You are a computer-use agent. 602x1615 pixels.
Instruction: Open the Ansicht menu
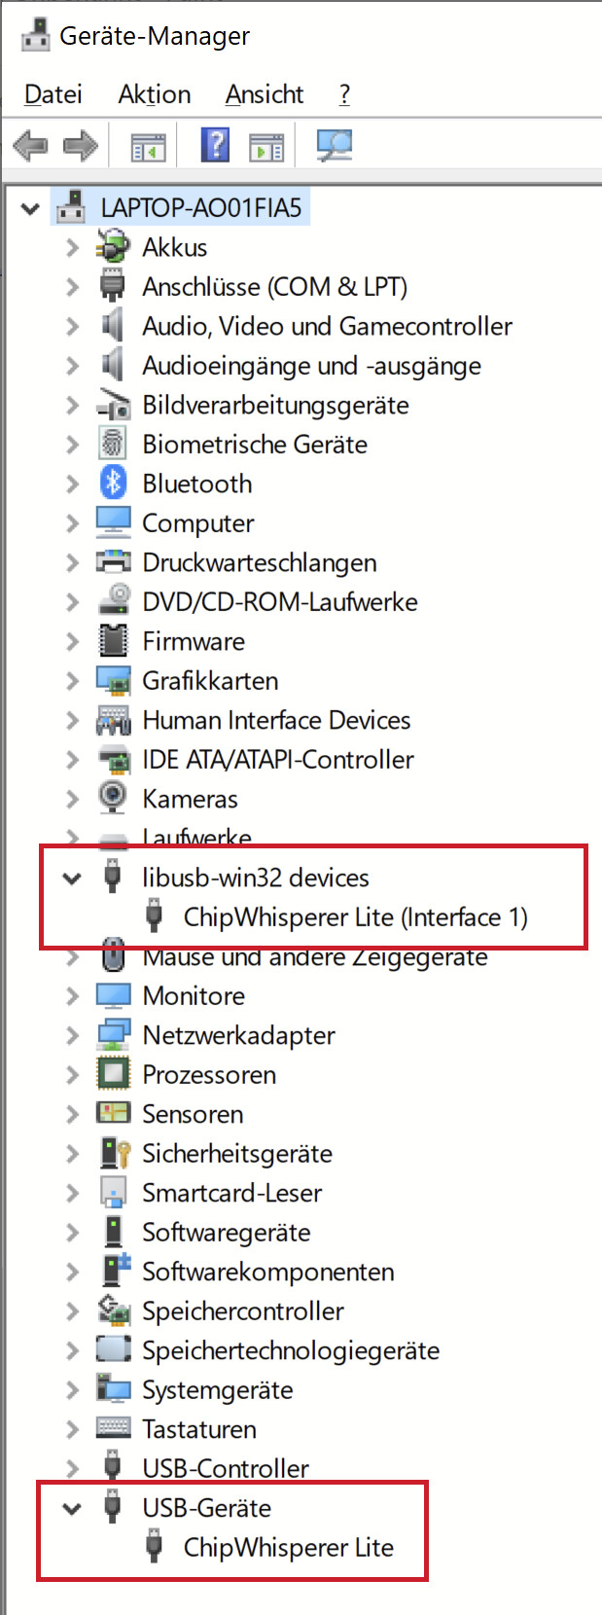tap(265, 94)
